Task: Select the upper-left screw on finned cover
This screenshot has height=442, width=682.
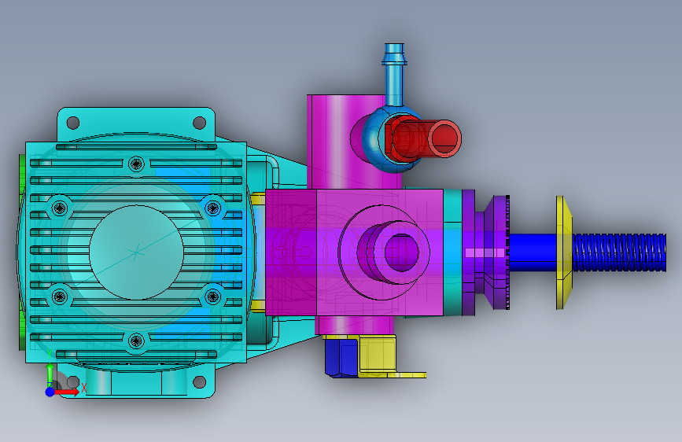Action: point(60,208)
